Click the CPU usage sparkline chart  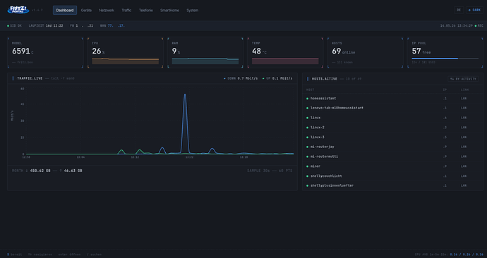click(x=125, y=61)
